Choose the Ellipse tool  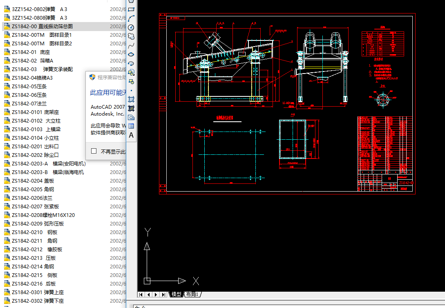pos(131,54)
